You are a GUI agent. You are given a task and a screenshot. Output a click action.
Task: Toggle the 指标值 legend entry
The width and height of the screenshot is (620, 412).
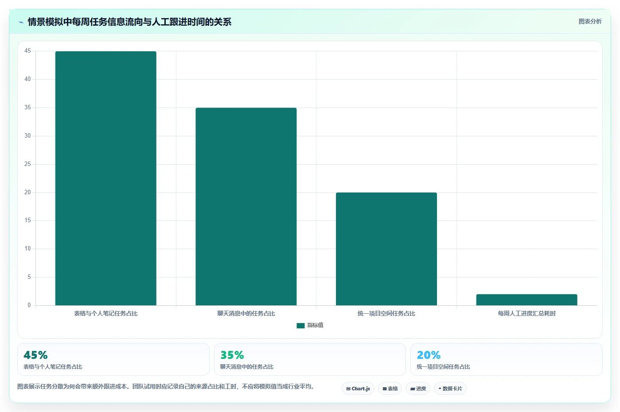tap(310, 325)
